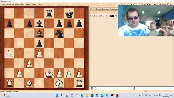Open the Вид menu
Screen dimensions: 174x98
(x=13, y=4)
